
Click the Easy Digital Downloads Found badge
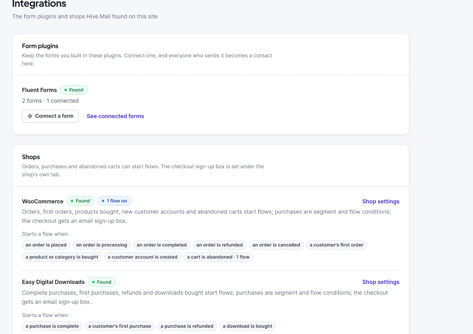(x=102, y=282)
